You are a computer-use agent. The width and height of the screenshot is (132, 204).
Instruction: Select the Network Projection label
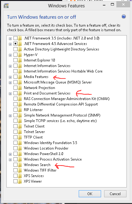point(39,88)
